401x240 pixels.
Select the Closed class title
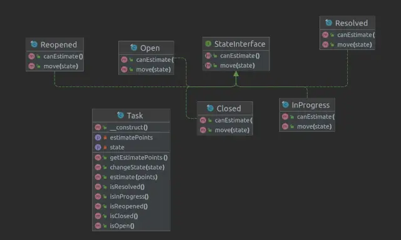[229, 108]
